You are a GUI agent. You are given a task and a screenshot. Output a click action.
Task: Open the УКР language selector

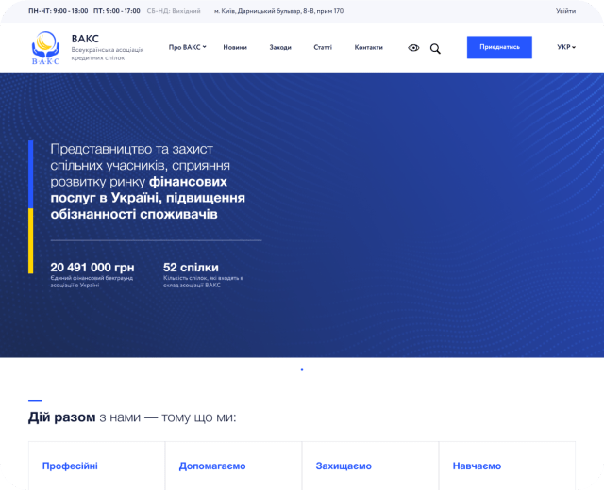(566, 47)
